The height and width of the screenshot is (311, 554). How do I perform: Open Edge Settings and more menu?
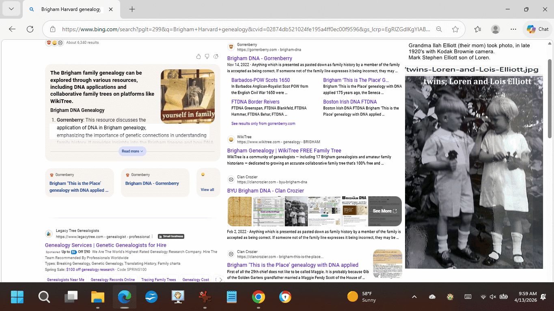tap(513, 29)
